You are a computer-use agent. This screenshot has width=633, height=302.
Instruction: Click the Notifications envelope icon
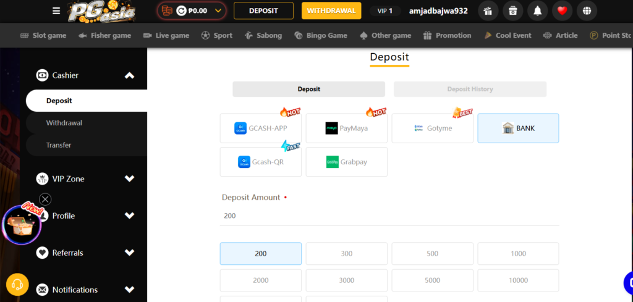[x=42, y=290]
